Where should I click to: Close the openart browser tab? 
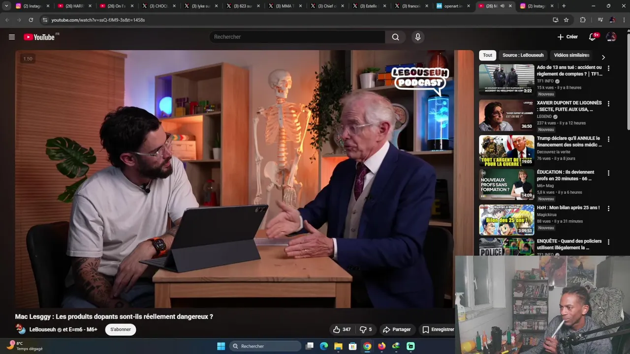click(x=470, y=6)
